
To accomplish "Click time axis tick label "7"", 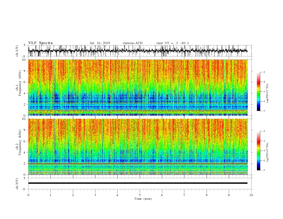I will [184, 195].
